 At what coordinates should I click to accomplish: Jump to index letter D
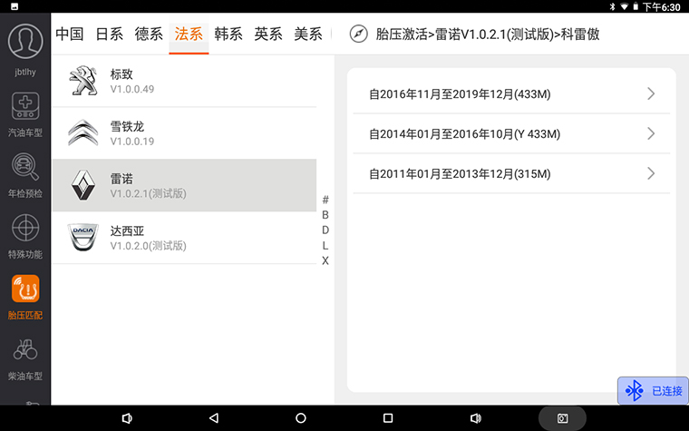pos(325,230)
